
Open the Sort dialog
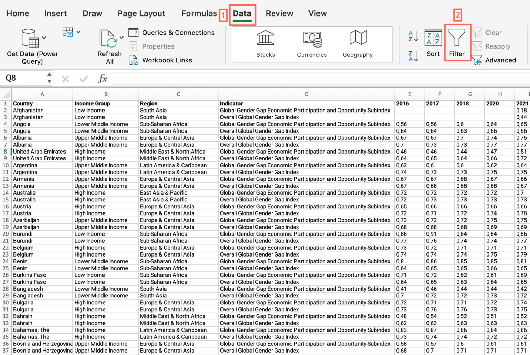point(433,43)
